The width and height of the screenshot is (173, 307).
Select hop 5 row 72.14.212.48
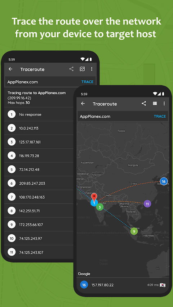click(x=39, y=170)
